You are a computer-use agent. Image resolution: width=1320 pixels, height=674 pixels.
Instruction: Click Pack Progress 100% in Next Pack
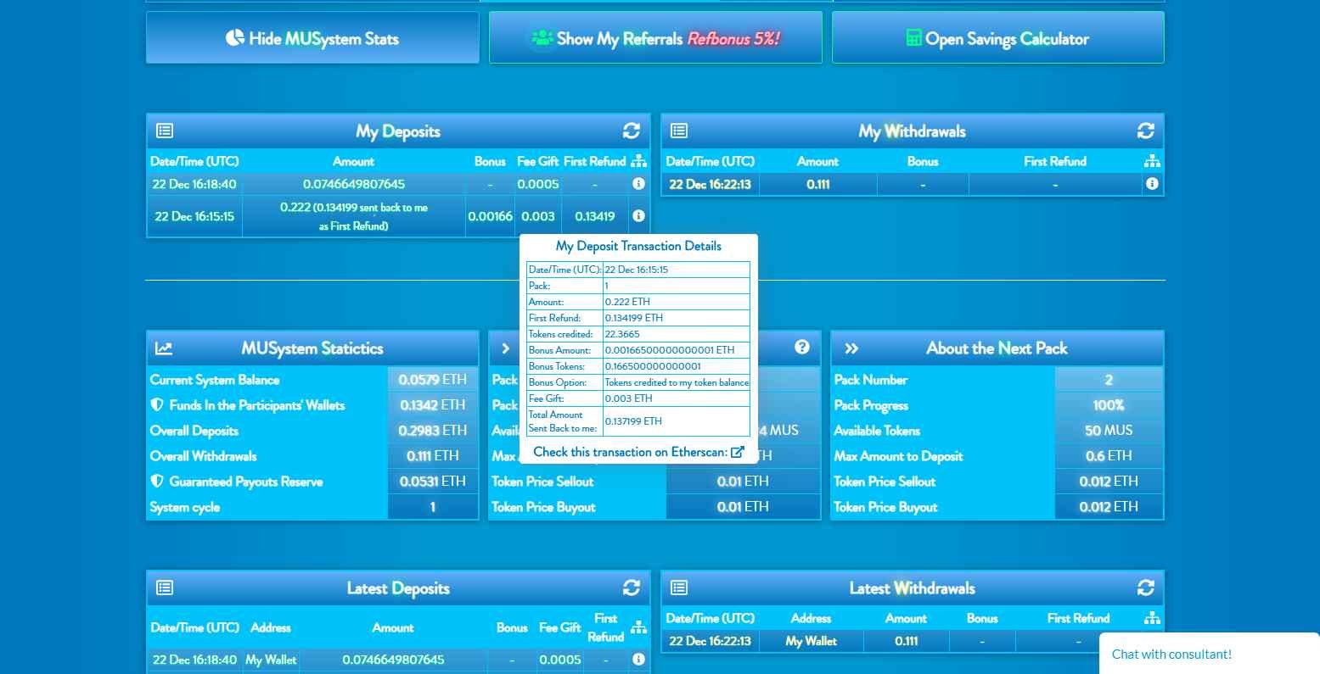pyautogui.click(x=1109, y=405)
